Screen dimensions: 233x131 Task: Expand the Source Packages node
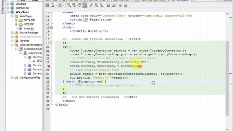tap(12, 32)
